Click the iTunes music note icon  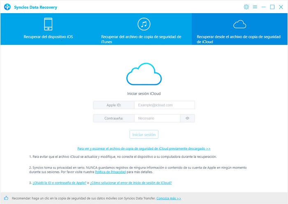pyautogui.click(x=144, y=24)
